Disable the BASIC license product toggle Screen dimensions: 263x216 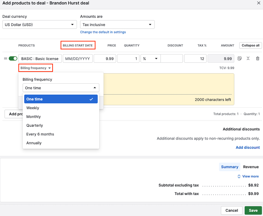click(x=12, y=58)
